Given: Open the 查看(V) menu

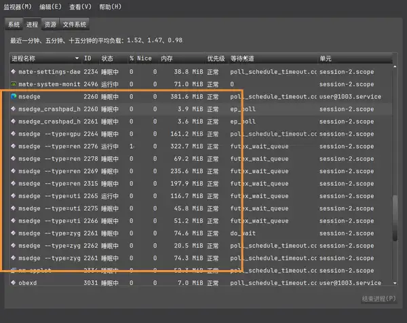Looking at the screenshot, I should [80, 7].
